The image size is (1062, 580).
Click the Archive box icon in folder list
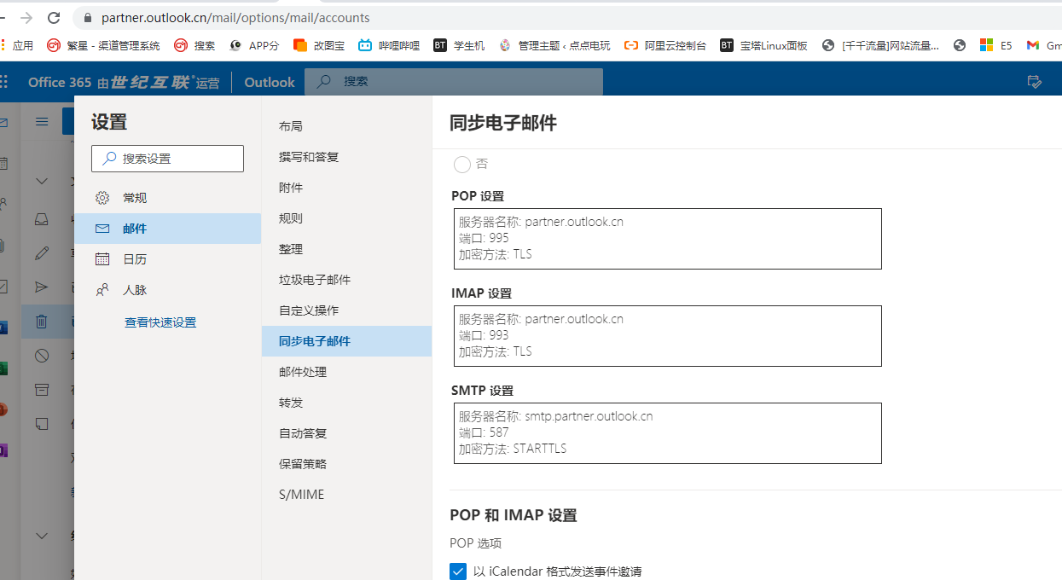pyautogui.click(x=41, y=390)
